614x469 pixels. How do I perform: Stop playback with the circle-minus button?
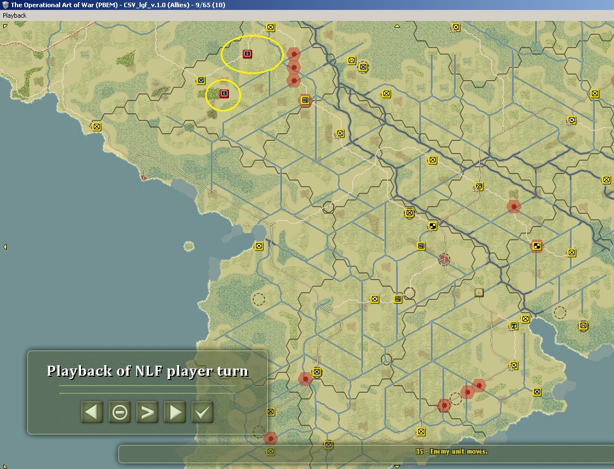coord(119,412)
